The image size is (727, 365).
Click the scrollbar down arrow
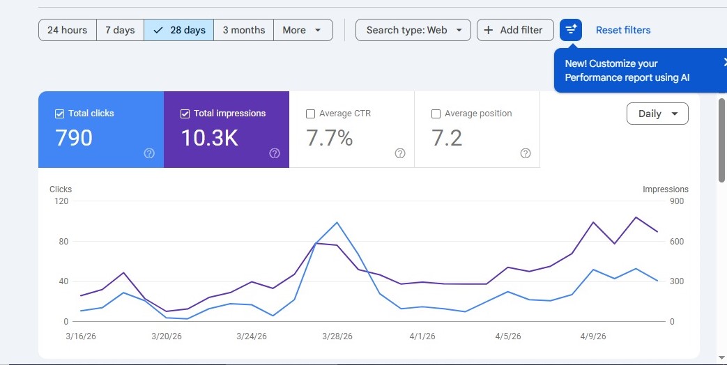coord(722,357)
